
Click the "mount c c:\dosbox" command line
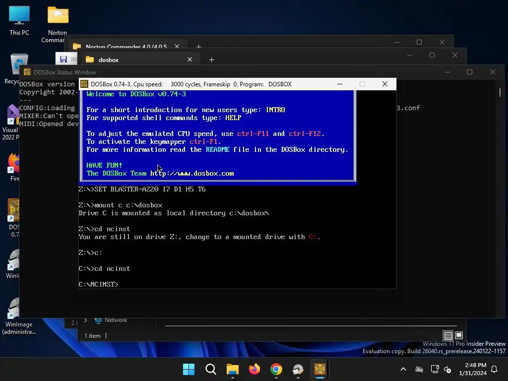click(x=121, y=205)
